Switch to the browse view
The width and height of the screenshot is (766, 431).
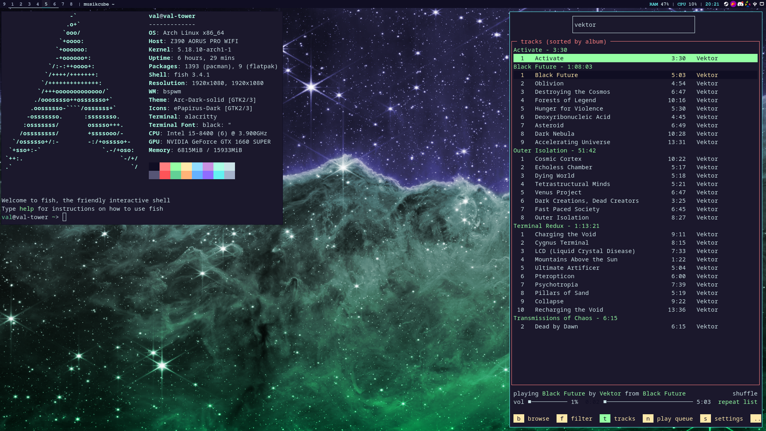(x=532, y=418)
